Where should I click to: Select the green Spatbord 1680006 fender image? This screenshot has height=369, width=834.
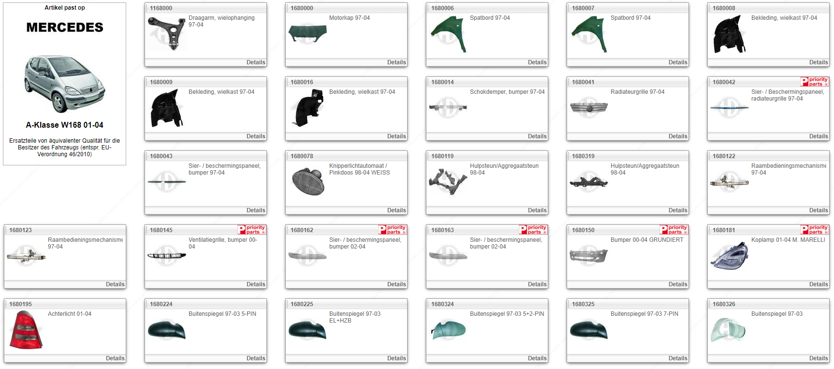tap(448, 34)
